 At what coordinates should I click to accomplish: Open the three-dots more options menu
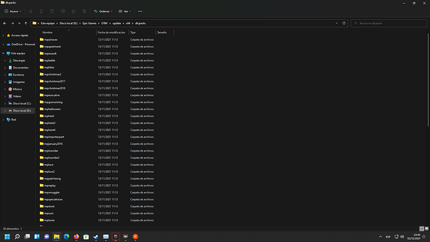pos(140,11)
